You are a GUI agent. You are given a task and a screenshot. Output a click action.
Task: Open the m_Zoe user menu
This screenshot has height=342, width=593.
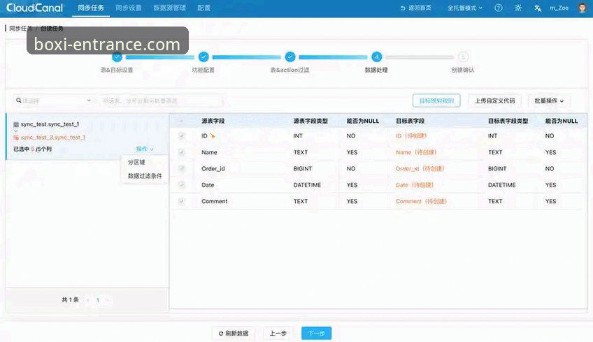559,8
